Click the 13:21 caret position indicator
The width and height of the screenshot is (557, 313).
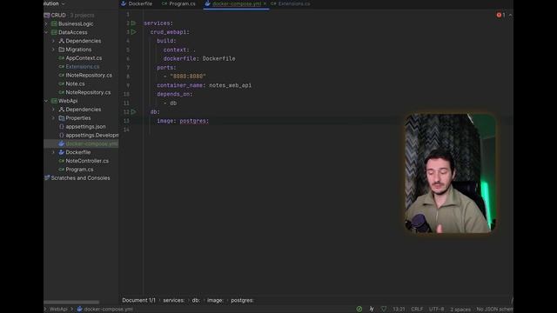399,310
